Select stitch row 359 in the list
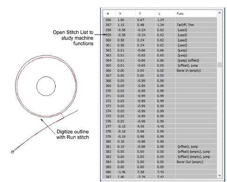The height and width of the screenshot is (182, 227). click(x=160, y=35)
